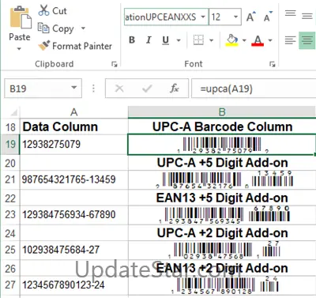Select column A header
The image size is (316, 298).
click(74, 112)
